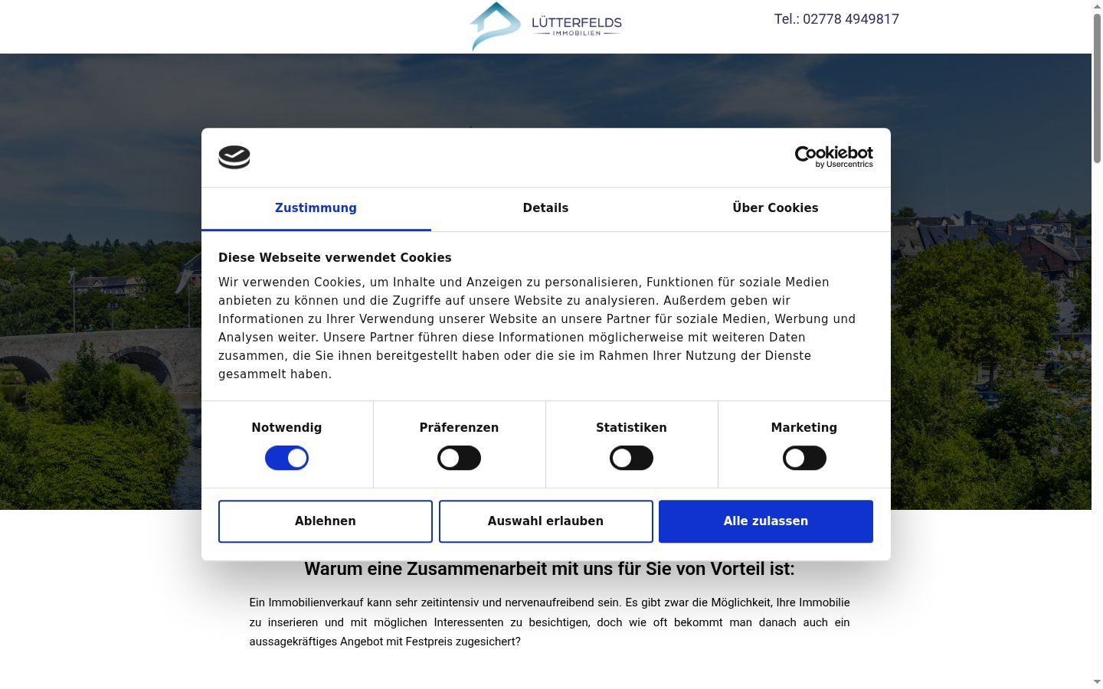Click the Statistiken label text
Screen dimensions: 1103x689
[631, 428]
